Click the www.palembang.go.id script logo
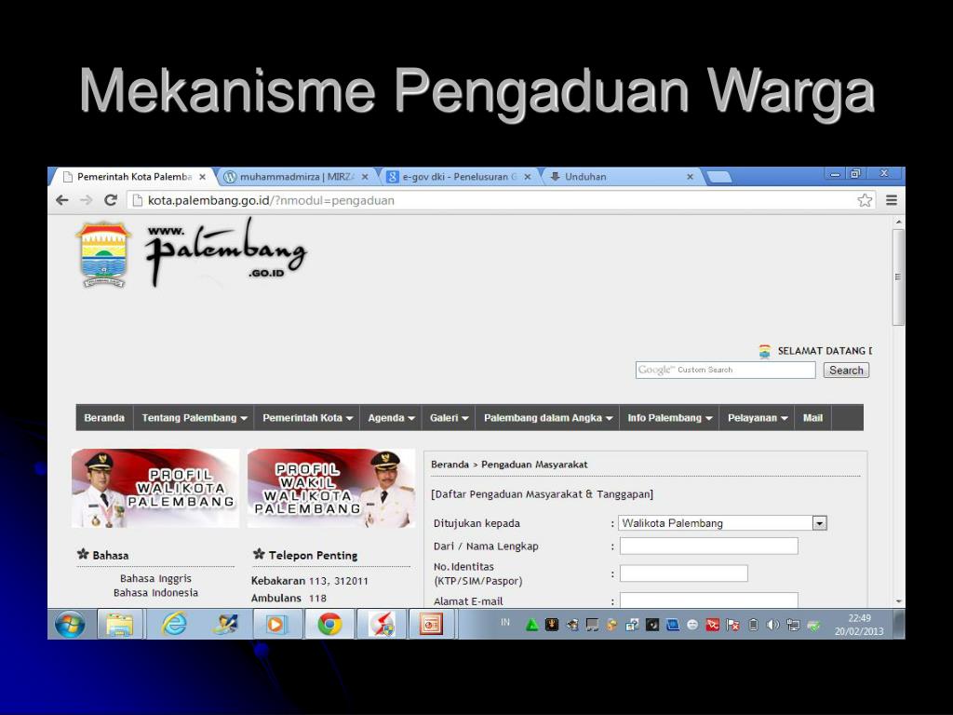 pos(225,253)
